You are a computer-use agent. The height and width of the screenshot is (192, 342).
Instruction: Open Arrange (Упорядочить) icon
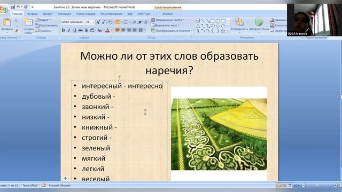click(239, 22)
